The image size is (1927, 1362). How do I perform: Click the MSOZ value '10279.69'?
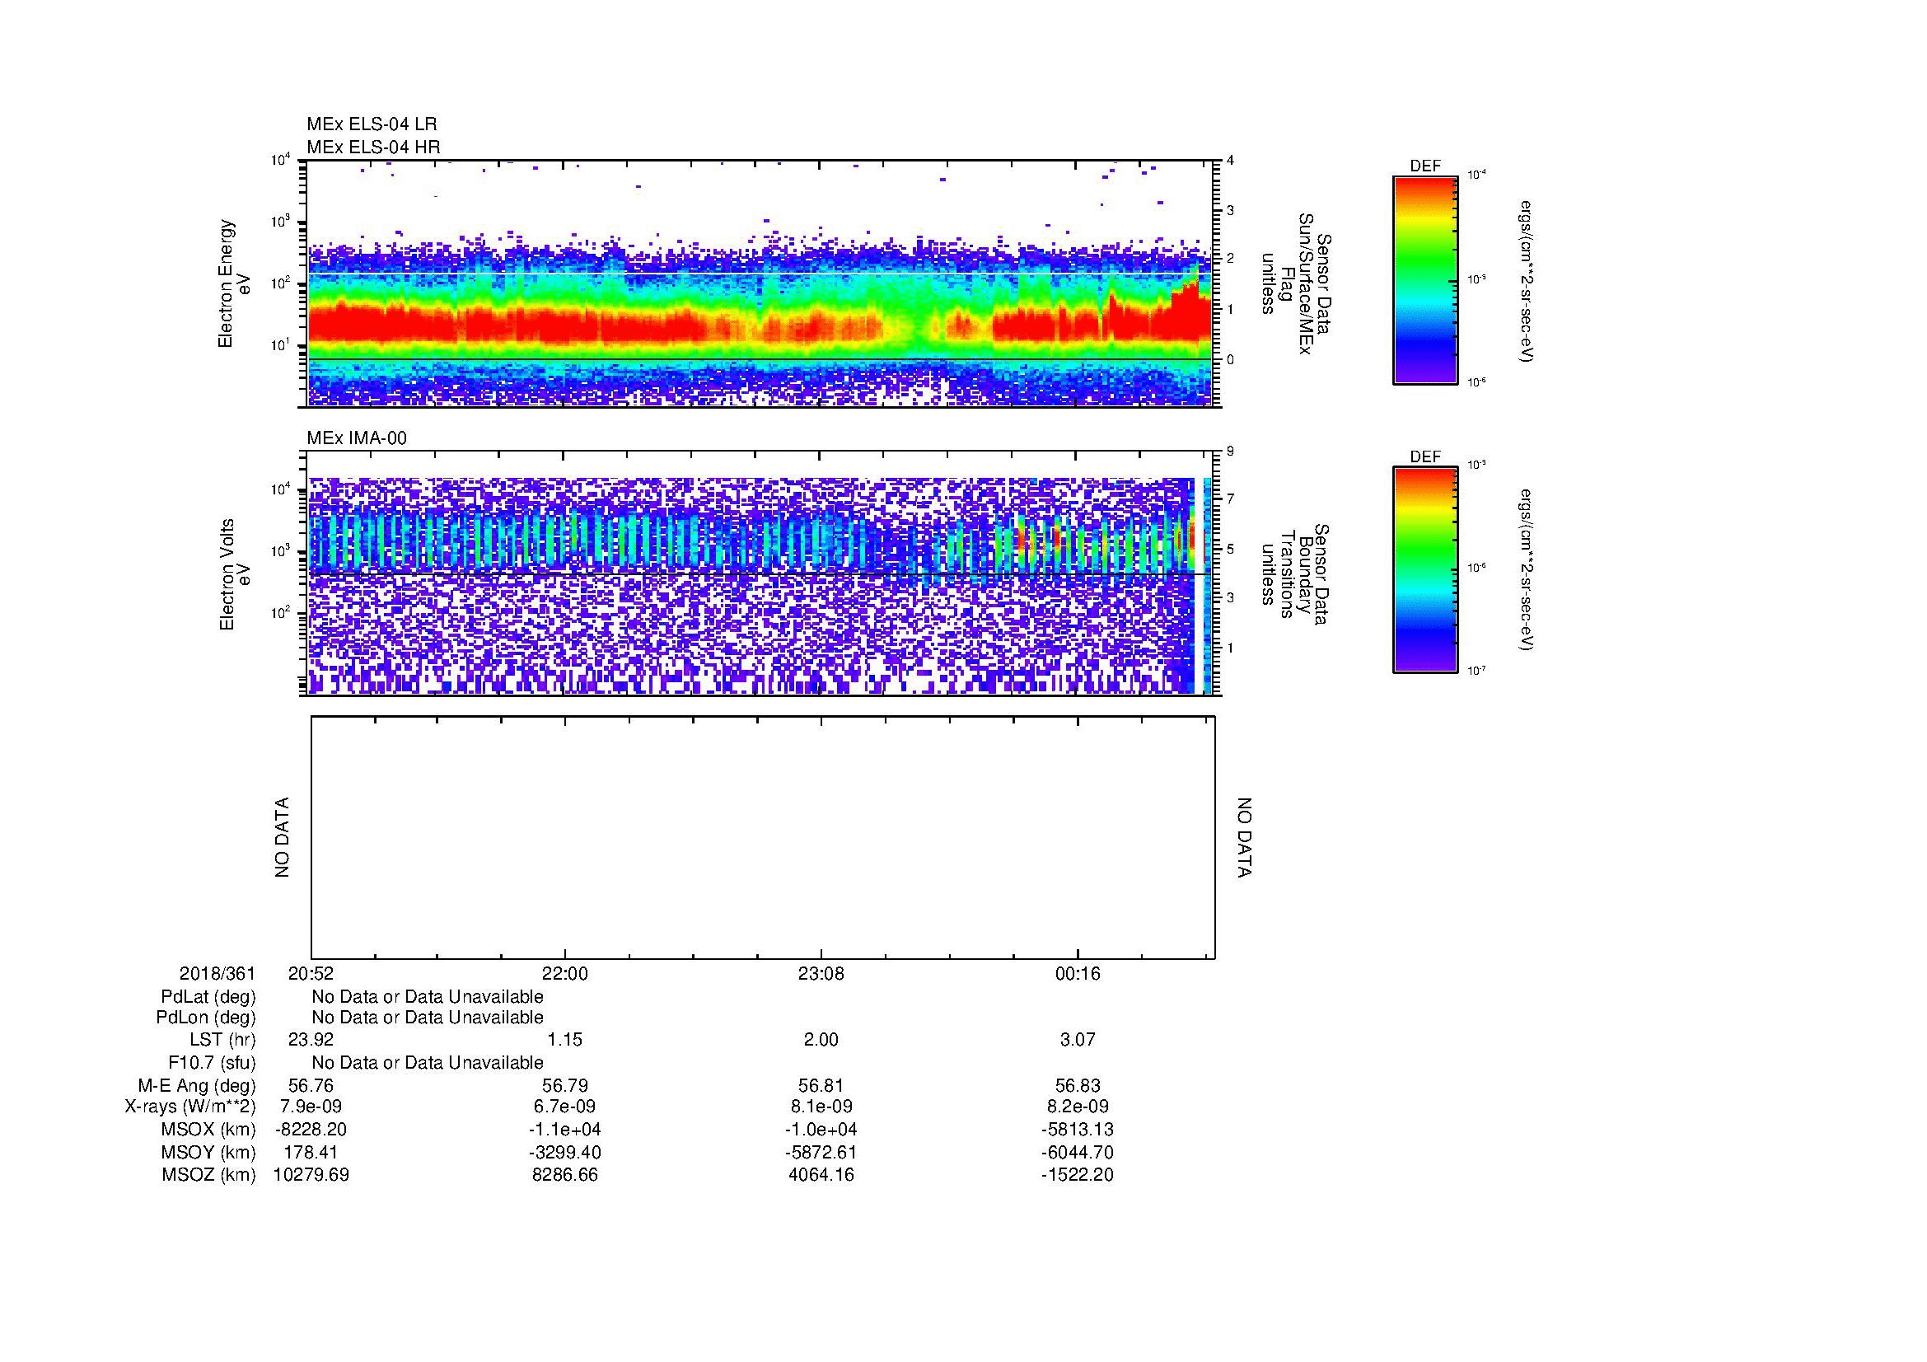click(x=311, y=1176)
